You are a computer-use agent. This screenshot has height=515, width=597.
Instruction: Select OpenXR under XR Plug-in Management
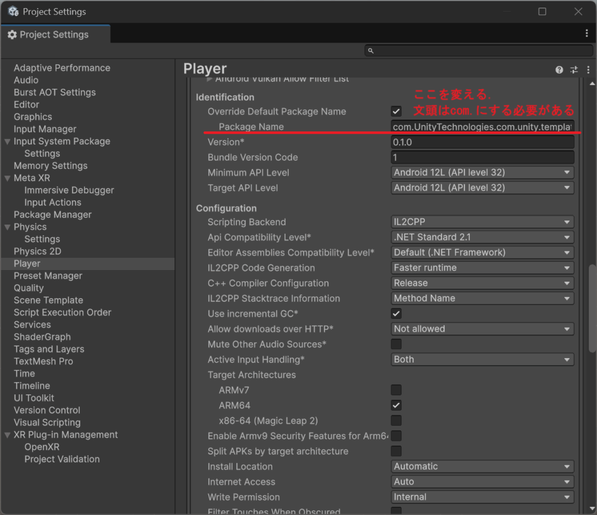coord(42,447)
